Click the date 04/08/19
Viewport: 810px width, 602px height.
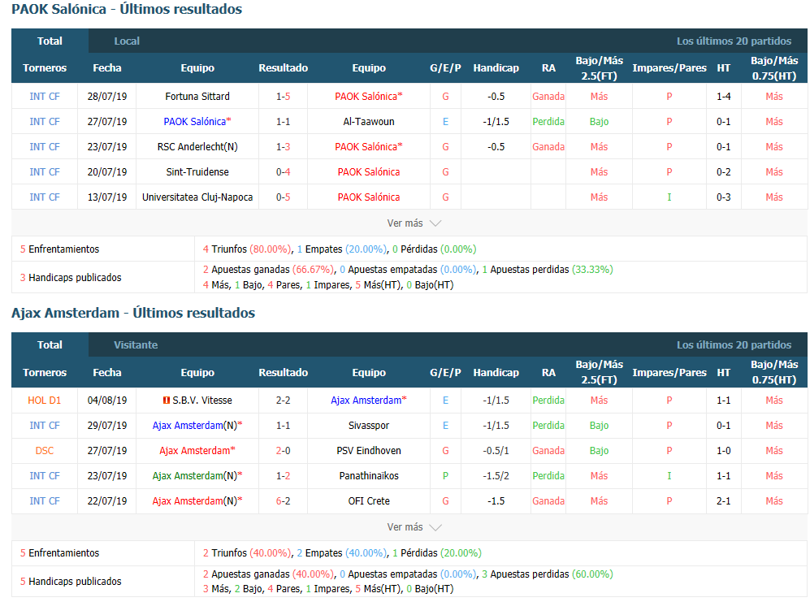pos(107,401)
